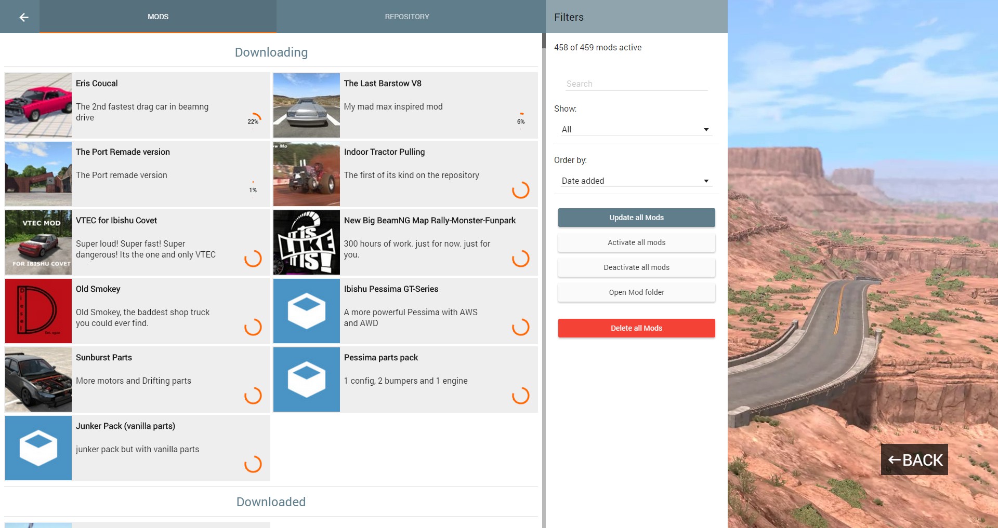Image resolution: width=998 pixels, height=528 pixels.
Task: Select 'Junker Pack (vanilla parts)' title
Action: point(125,426)
